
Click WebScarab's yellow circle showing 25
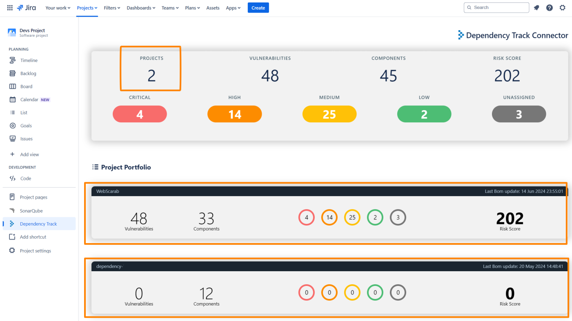coord(352,217)
